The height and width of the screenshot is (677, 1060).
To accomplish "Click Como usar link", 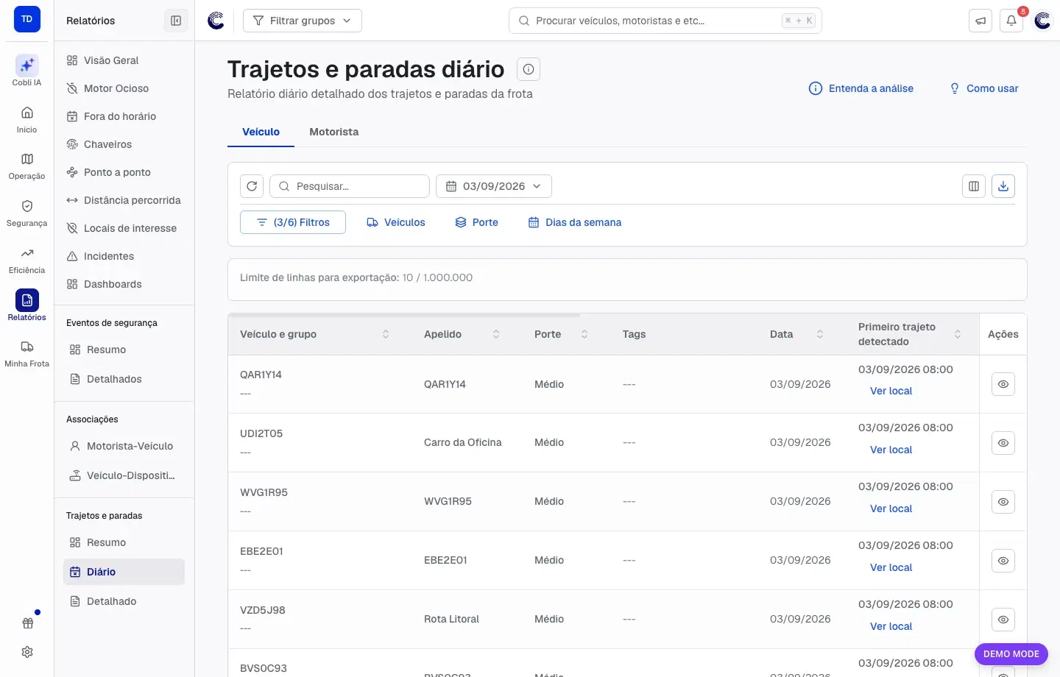I will pos(984,88).
